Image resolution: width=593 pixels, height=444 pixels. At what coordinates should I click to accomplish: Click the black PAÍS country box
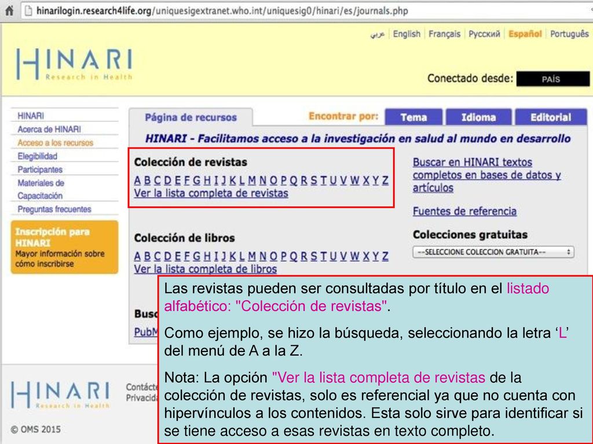click(552, 79)
